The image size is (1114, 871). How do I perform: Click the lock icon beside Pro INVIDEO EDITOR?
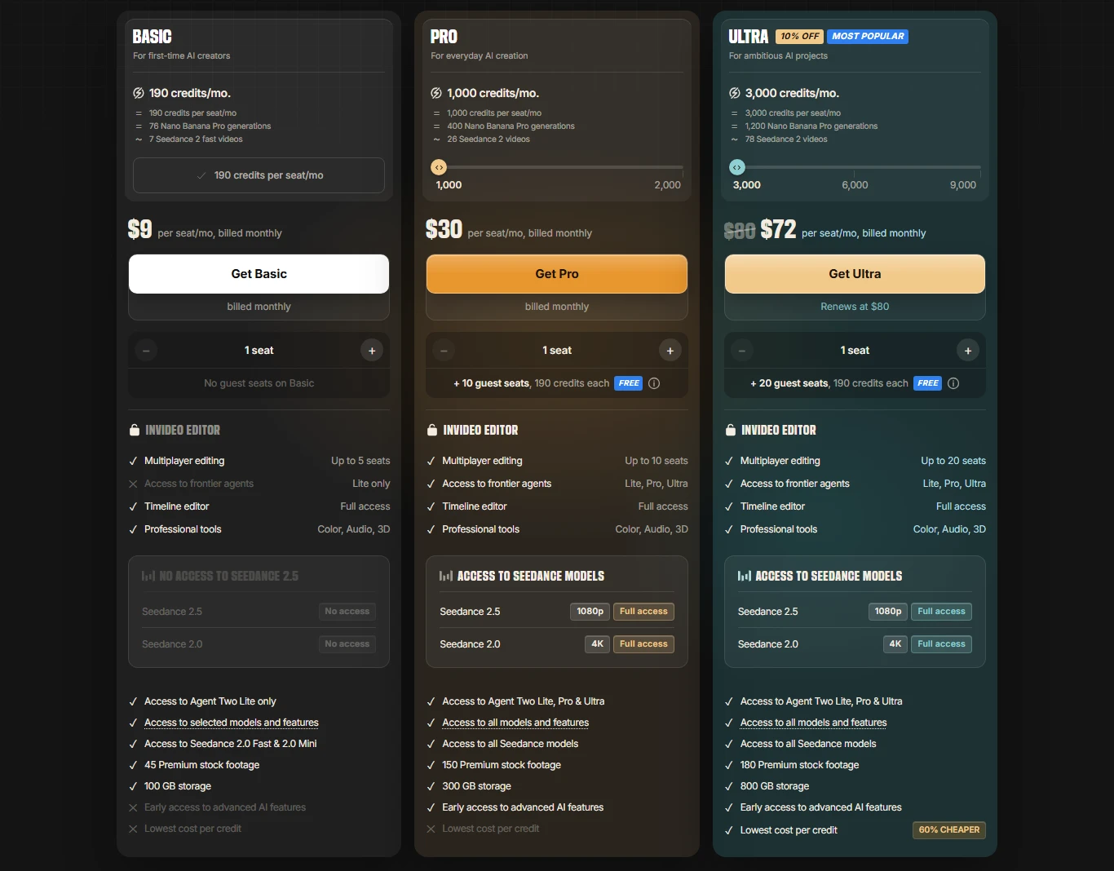click(432, 430)
